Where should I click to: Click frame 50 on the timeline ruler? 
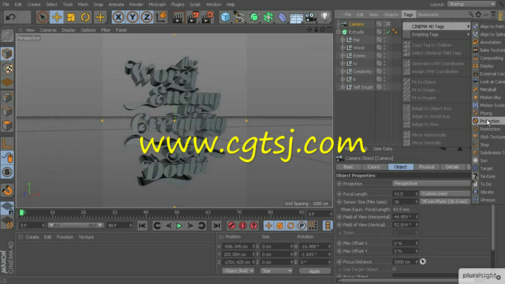pos(177,213)
